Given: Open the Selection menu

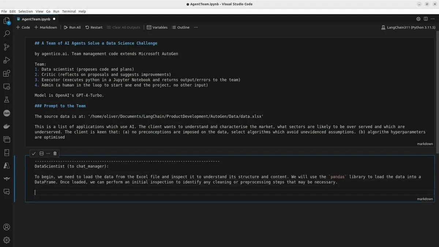Looking at the screenshot, I should pyautogui.click(x=26, y=11).
